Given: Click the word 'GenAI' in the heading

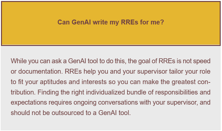Looking at the screenshot, I should click(x=81, y=22).
